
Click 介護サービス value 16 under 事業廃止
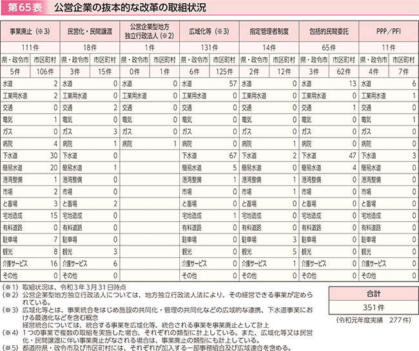click(54, 264)
